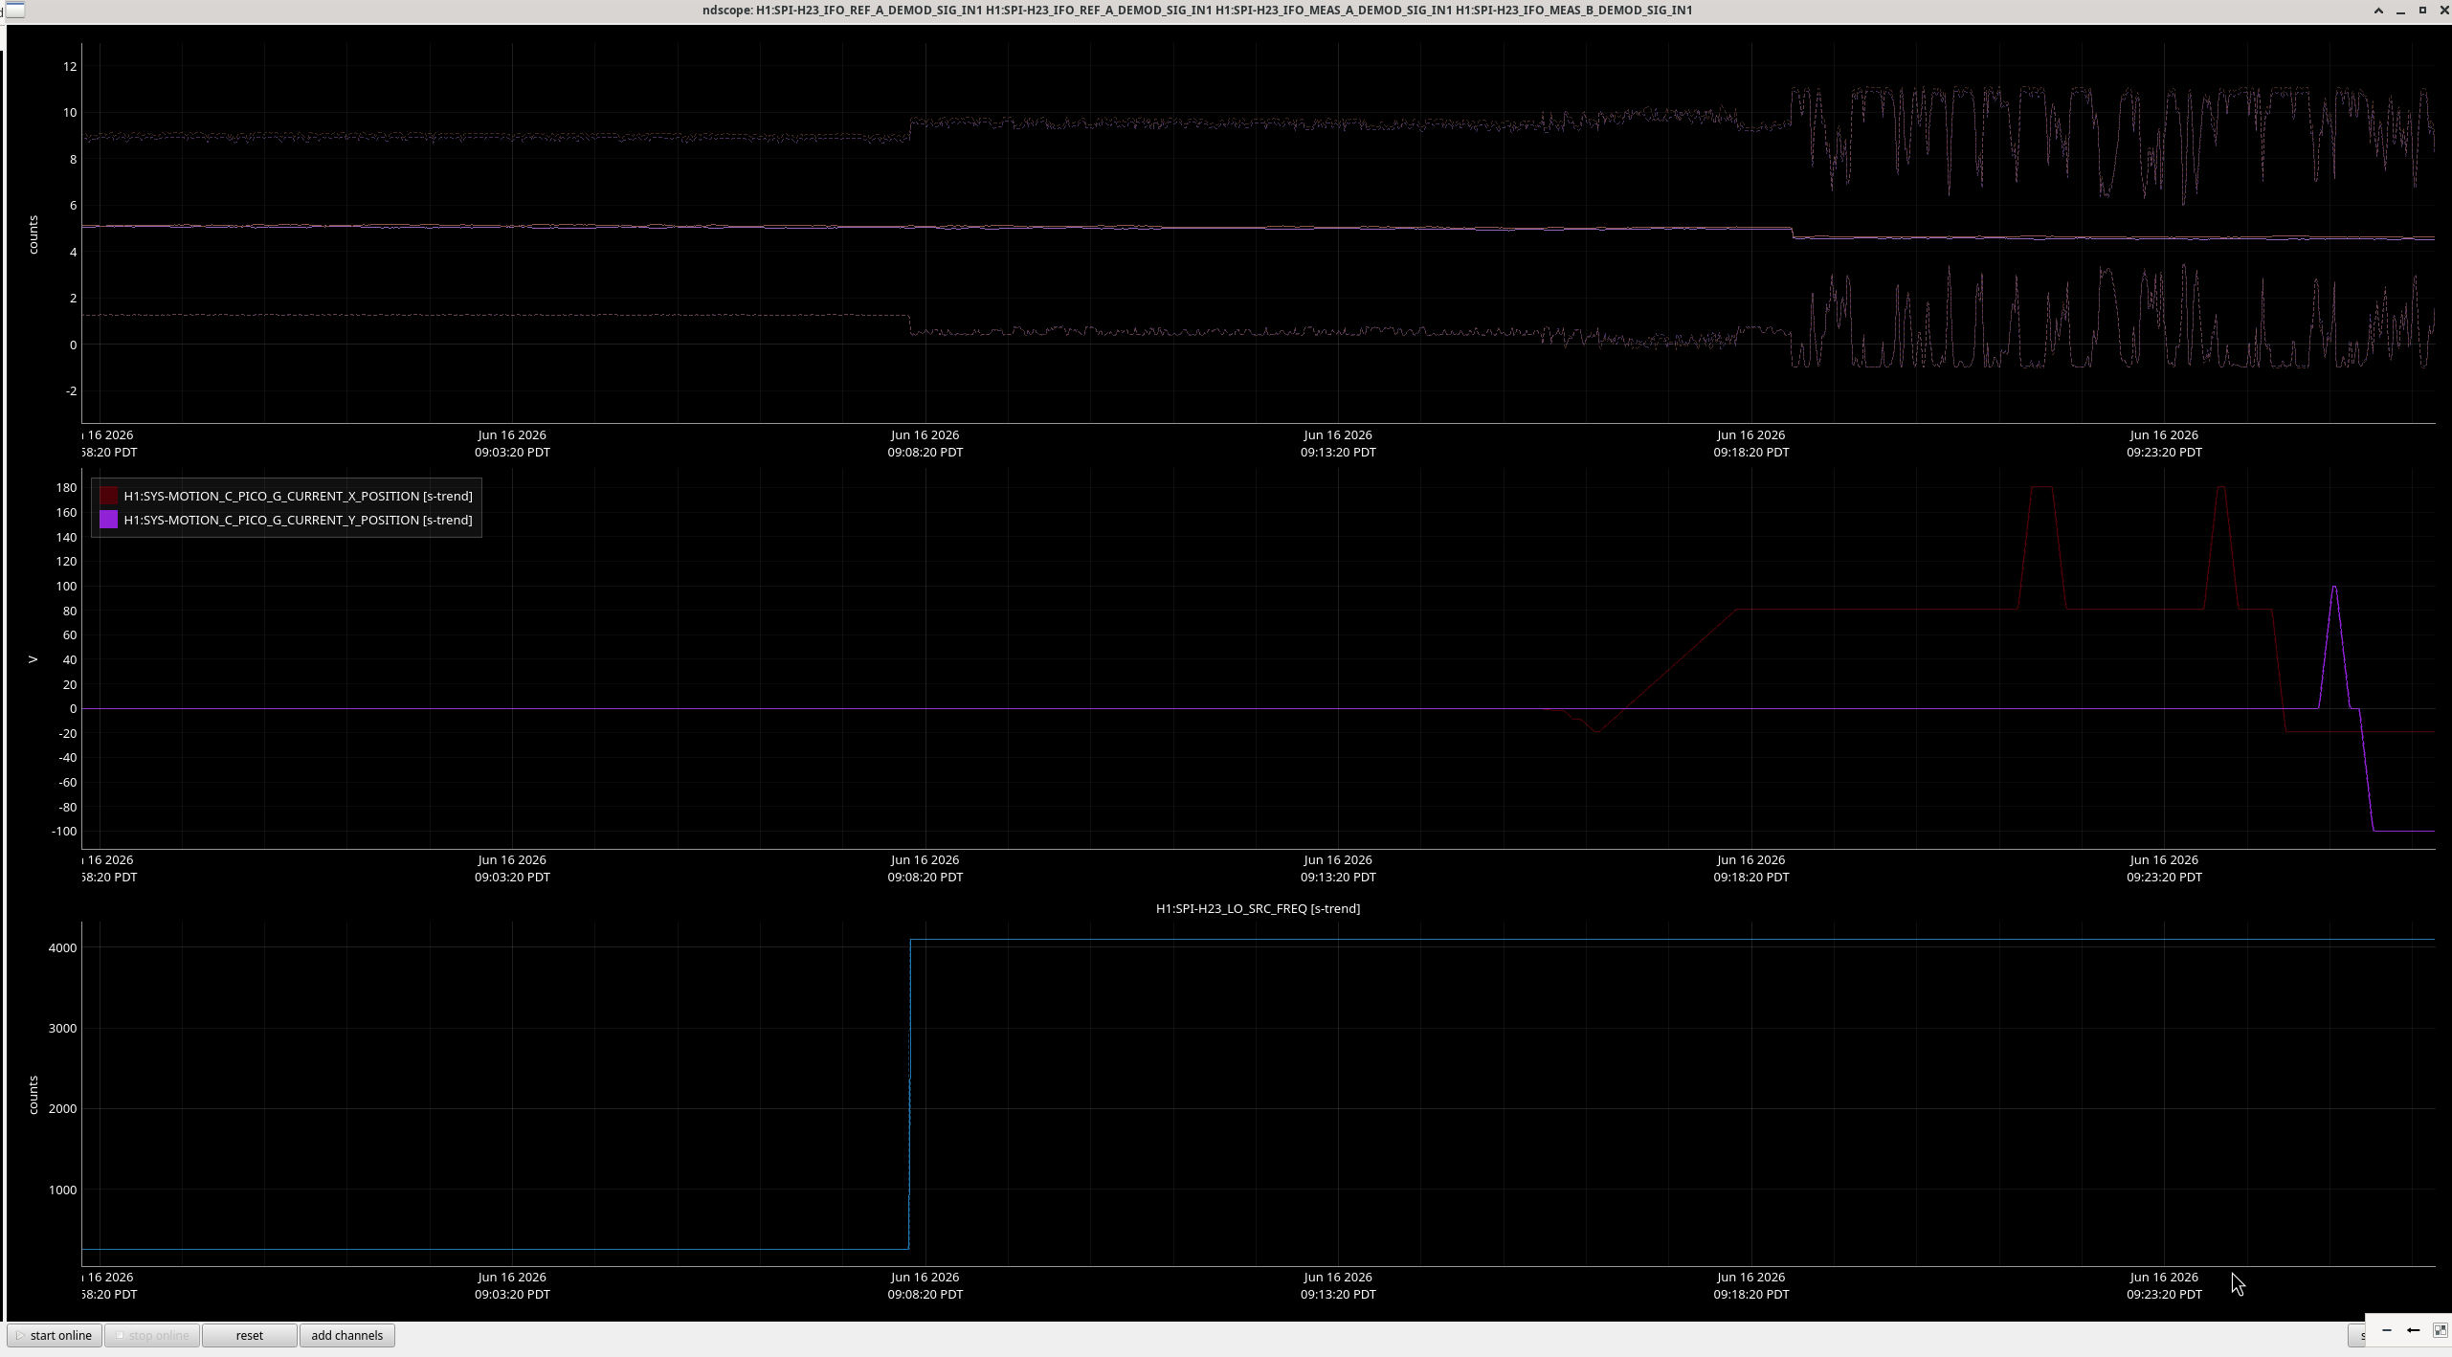Click the dash icon in the bottom-right overlay
2452x1357 pixels.
pos(2386,1330)
